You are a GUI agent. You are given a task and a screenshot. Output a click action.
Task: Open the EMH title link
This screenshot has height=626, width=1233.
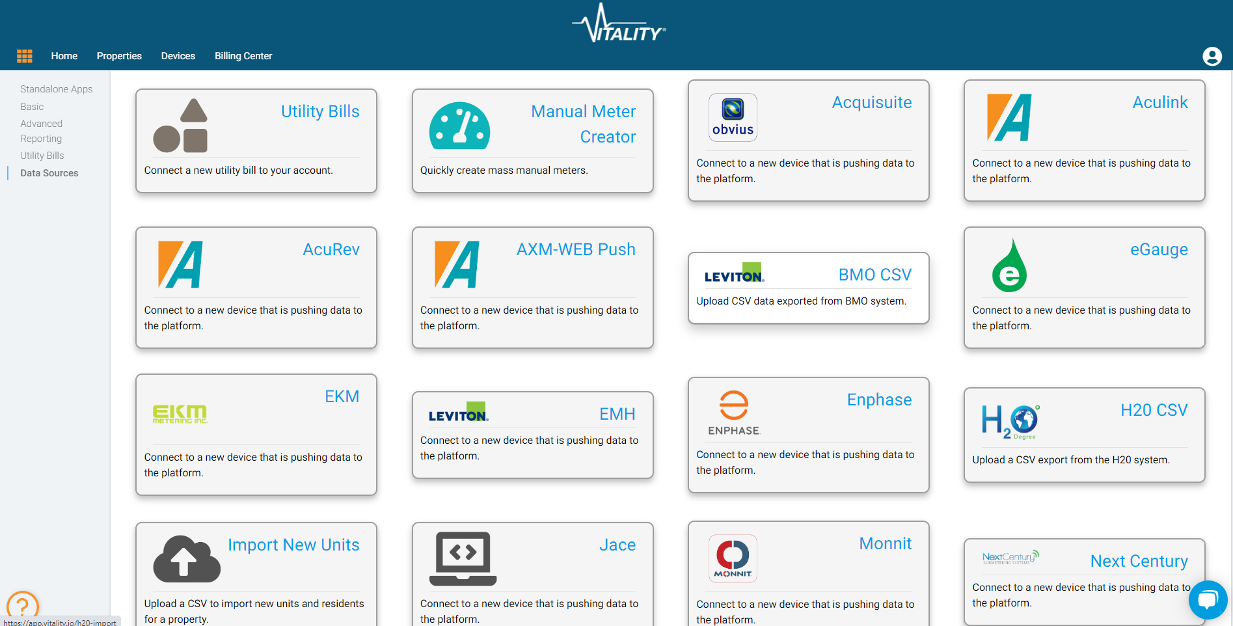tap(617, 414)
